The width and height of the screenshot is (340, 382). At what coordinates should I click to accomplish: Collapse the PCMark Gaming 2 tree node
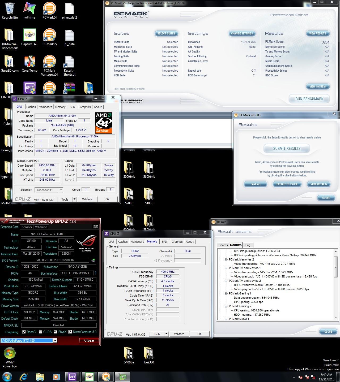coord(226,306)
